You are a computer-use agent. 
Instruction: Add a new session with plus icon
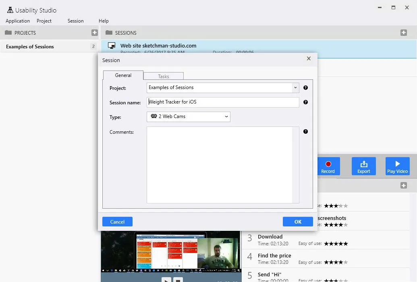[x=403, y=33]
